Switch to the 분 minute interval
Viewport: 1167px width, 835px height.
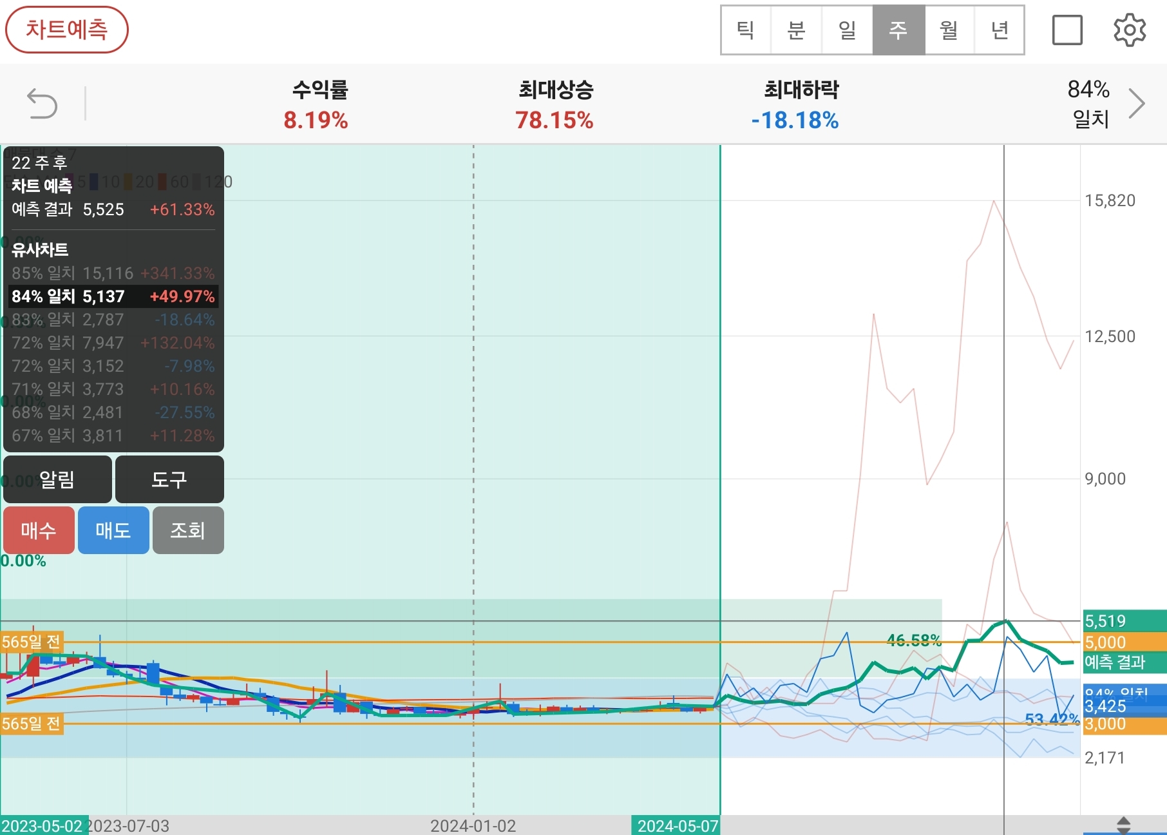tap(797, 30)
